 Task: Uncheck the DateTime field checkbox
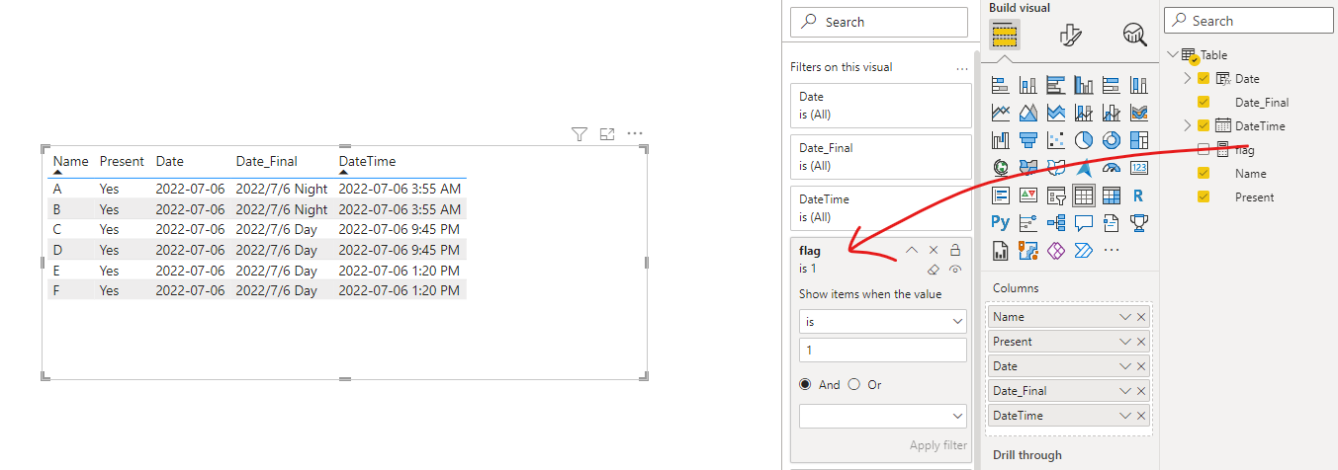(1204, 126)
